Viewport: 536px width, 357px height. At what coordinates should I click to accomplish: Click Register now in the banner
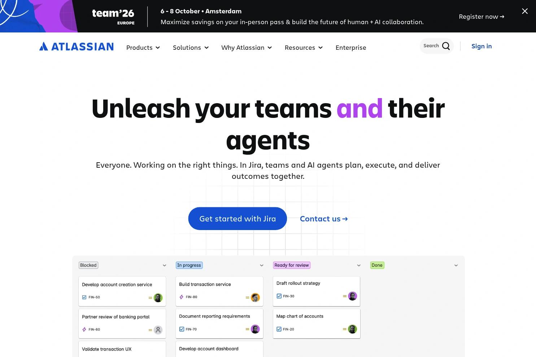[481, 17]
